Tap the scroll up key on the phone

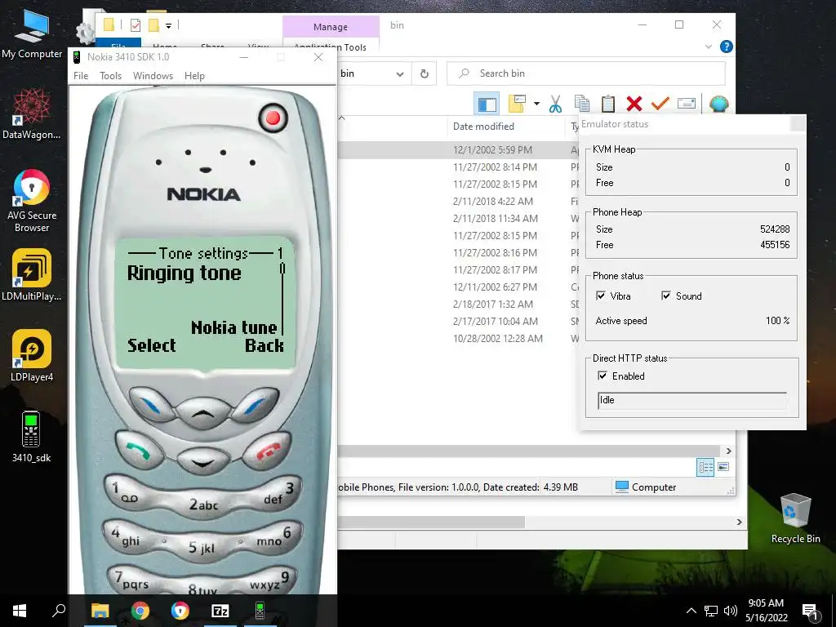(x=203, y=412)
